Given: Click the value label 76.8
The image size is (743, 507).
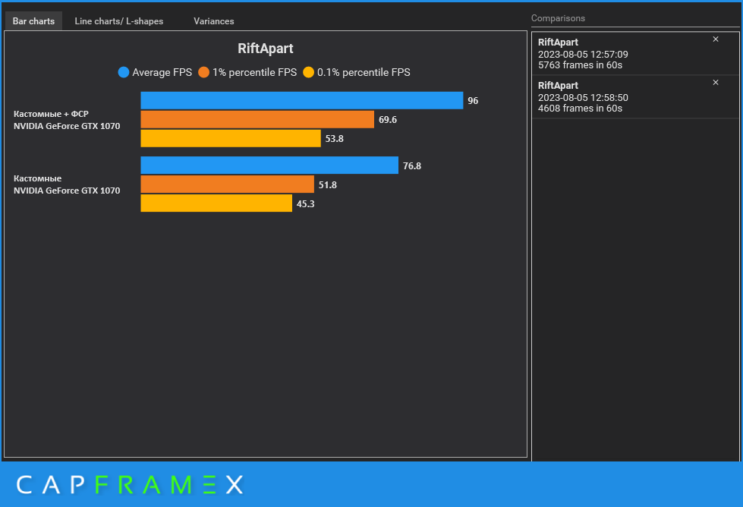Looking at the screenshot, I should [x=412, y=166].
